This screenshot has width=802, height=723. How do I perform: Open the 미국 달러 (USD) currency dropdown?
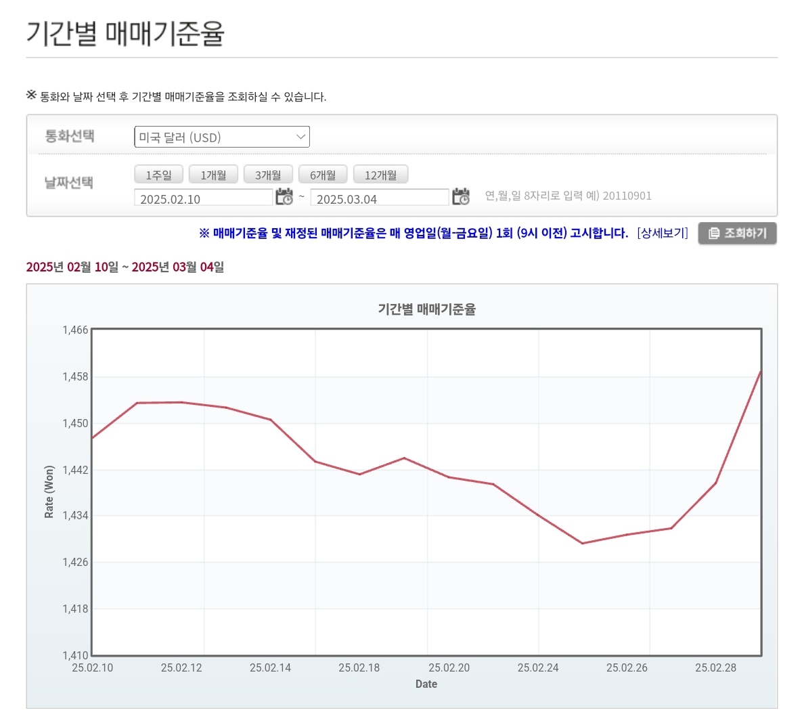coord(222,137)
